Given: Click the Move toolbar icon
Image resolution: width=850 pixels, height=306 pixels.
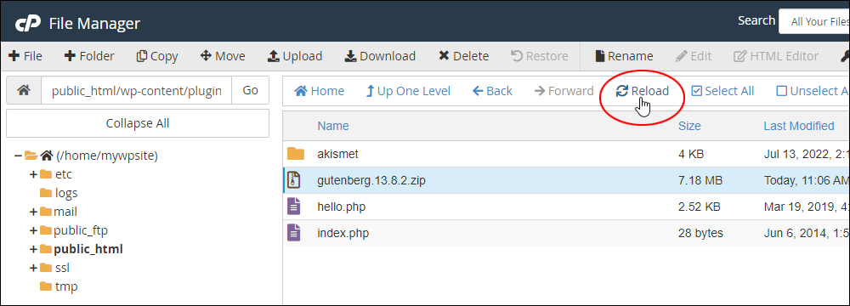Looking at the screenshot, I should point(206,56).
